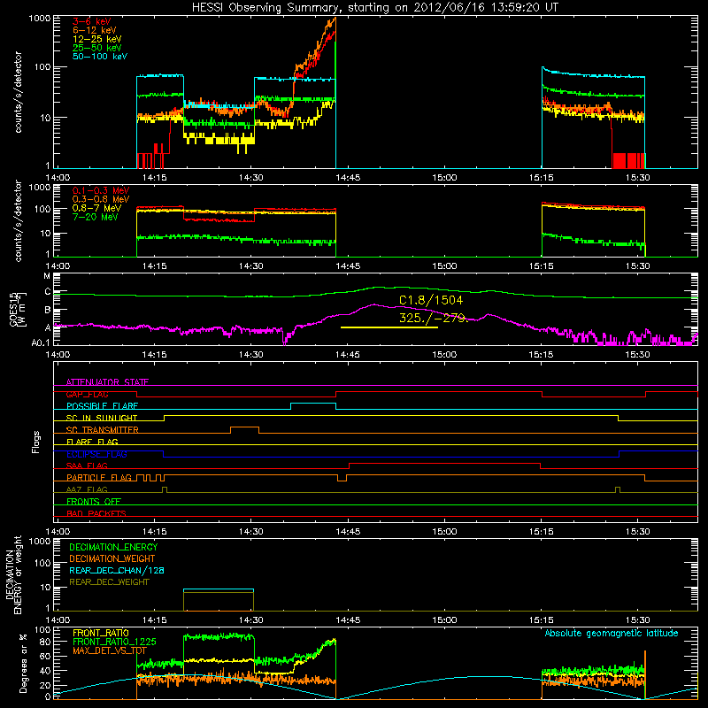The width and height of the screenshot is (708, 708).
Task: Click the 14:30 tick label under decimation panel
Action: 251,620
